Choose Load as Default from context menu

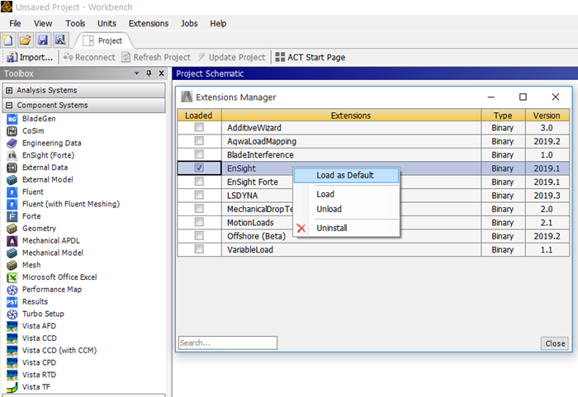pyautogui.click(x=345, y=175)
